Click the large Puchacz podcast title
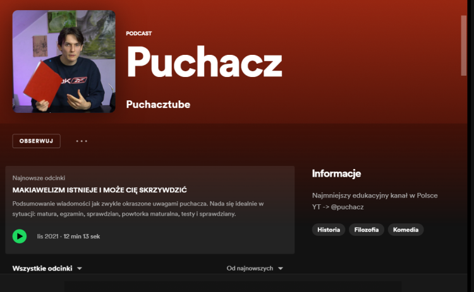Viewport: 474px width, 292px height. coord(204,63)
